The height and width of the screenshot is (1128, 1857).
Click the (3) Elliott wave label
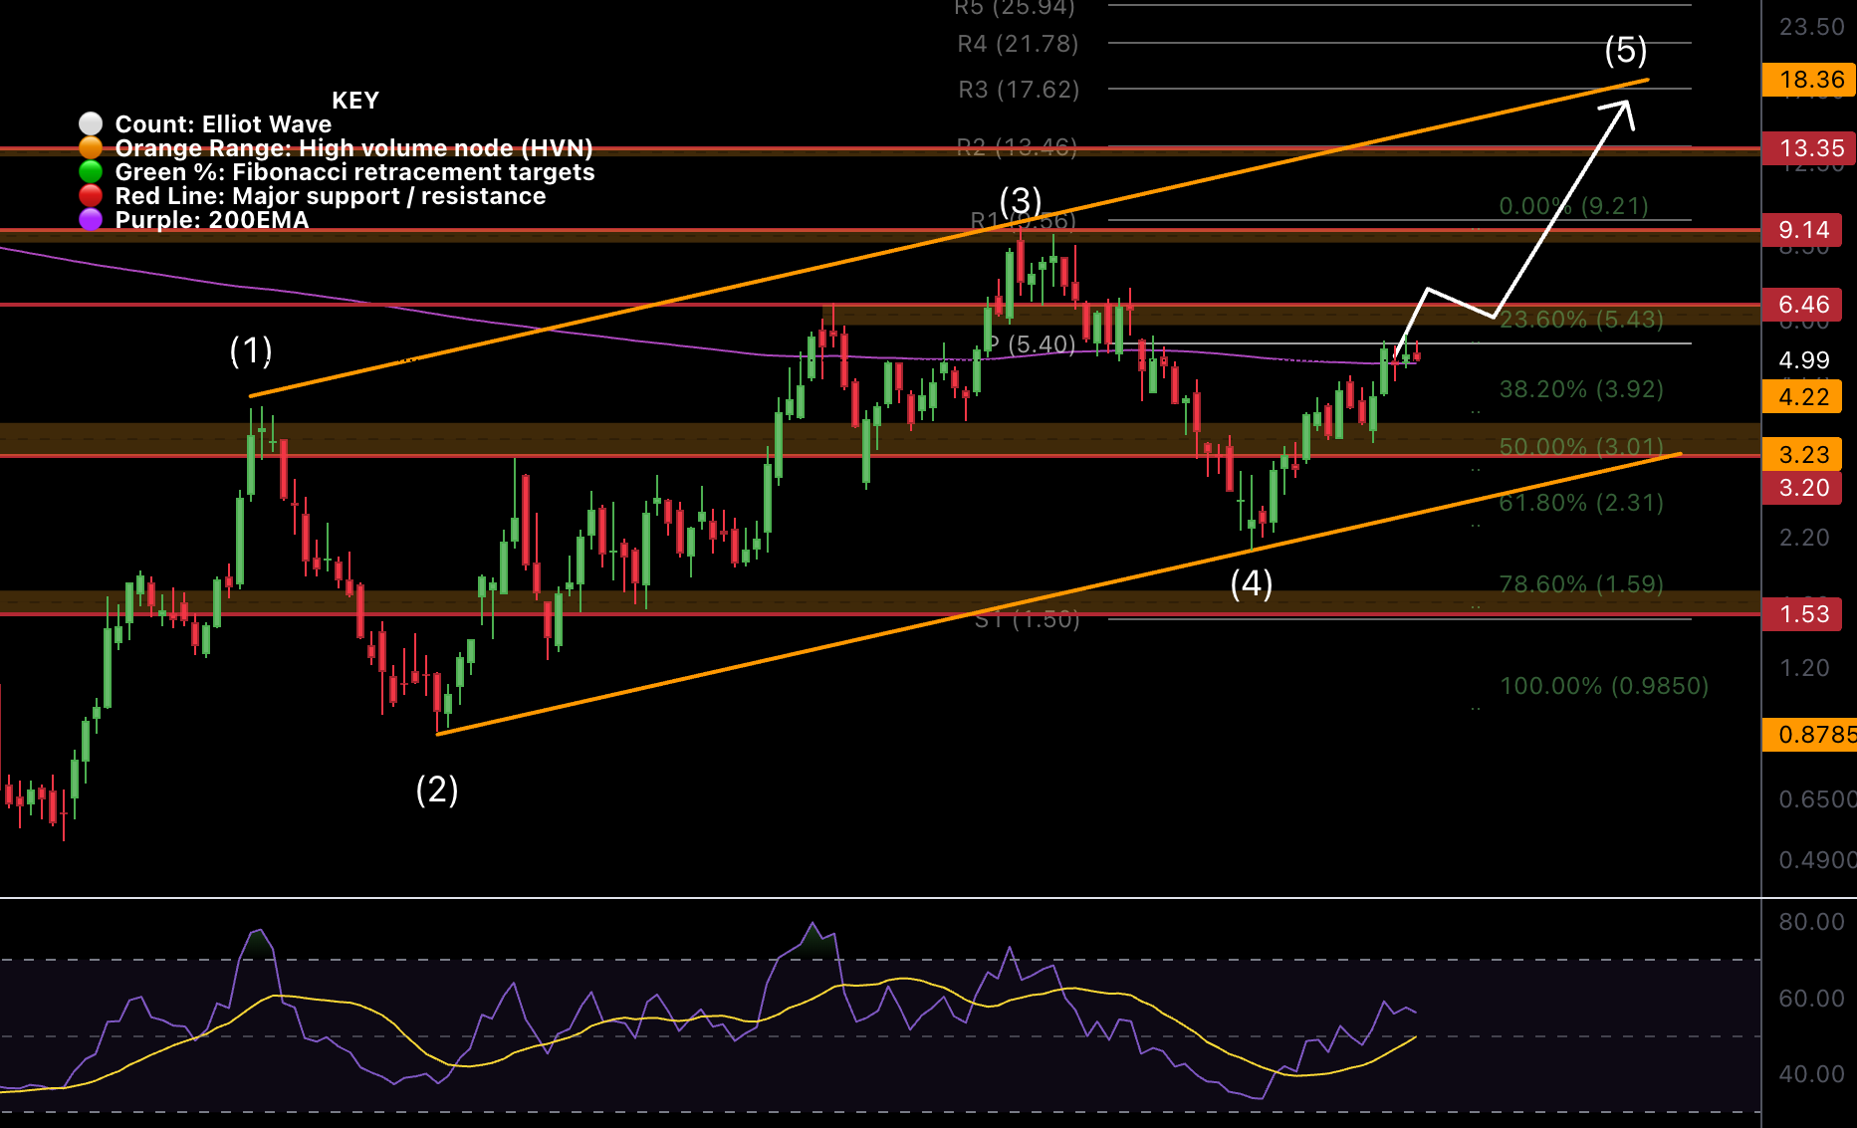click(x=1021, y=200)
